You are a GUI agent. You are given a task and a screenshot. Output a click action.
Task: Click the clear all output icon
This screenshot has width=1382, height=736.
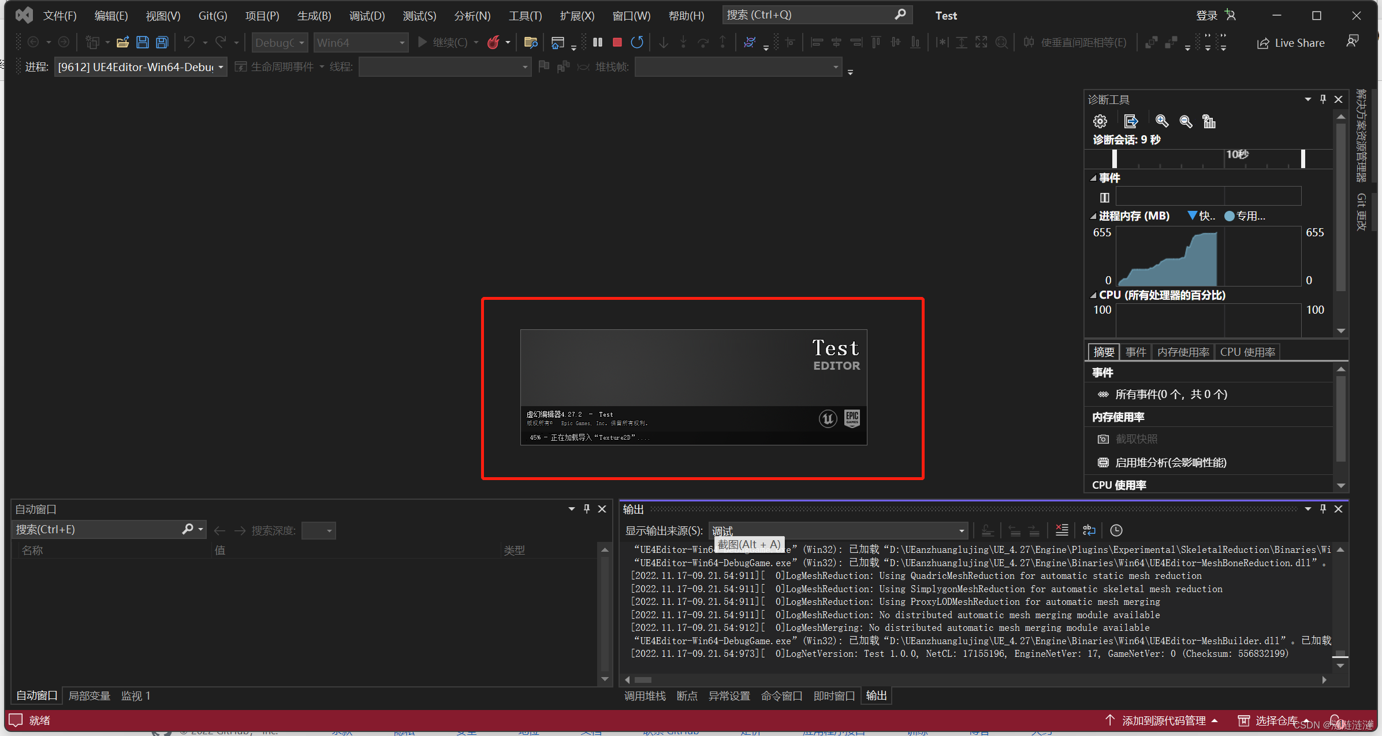1061,530
